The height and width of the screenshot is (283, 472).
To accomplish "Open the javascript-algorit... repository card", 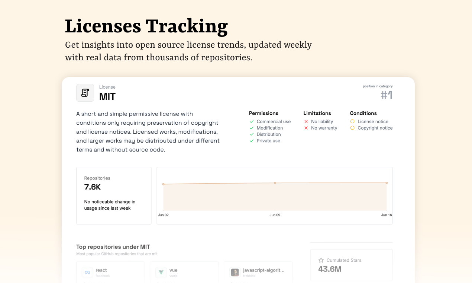I will [258, 272].
